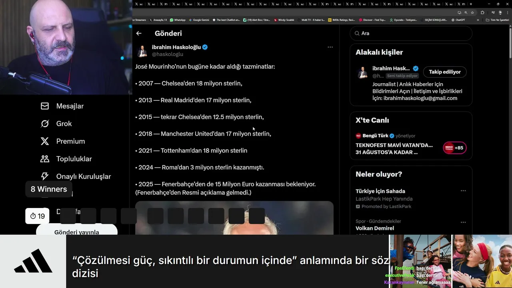The height and width of the screenshot is (288, 512).
Task: Open the post's attached image
Action: coord(234,218)
